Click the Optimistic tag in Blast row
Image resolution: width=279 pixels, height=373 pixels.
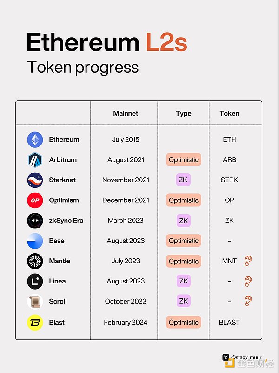coord(184,322)
